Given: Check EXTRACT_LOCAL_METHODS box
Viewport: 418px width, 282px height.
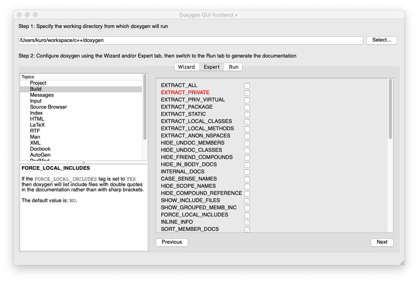Looking at the screenshot, I should click(247, 129).
